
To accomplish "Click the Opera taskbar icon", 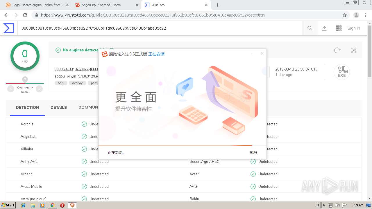I will 62,205.
